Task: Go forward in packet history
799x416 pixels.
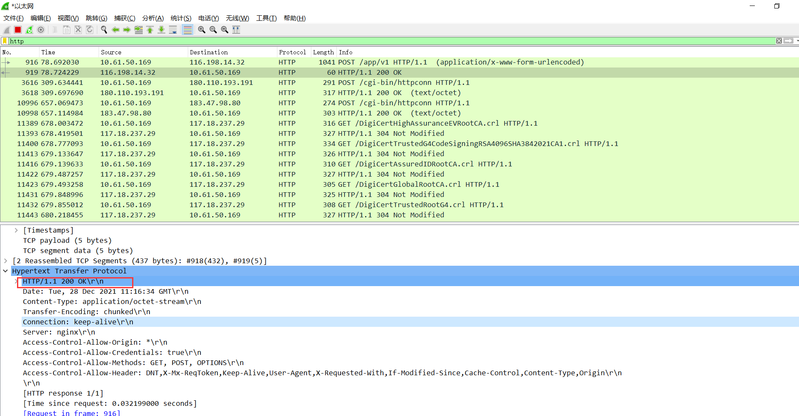Action: [127, 30]
